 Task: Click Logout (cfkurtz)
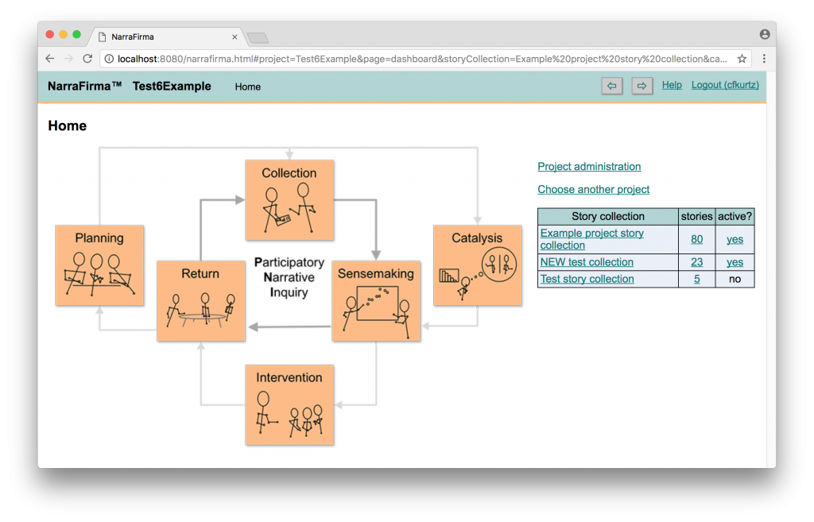tap(725, 85)
